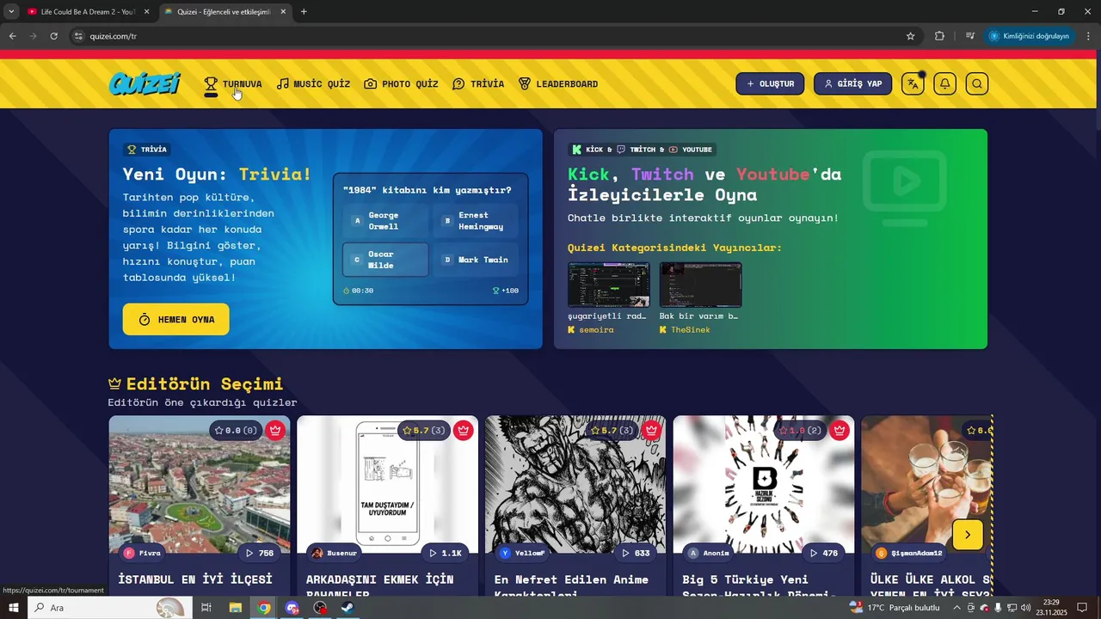Expand the system tray hidden icons
The image size is (1101, 619).
(956, 608)
